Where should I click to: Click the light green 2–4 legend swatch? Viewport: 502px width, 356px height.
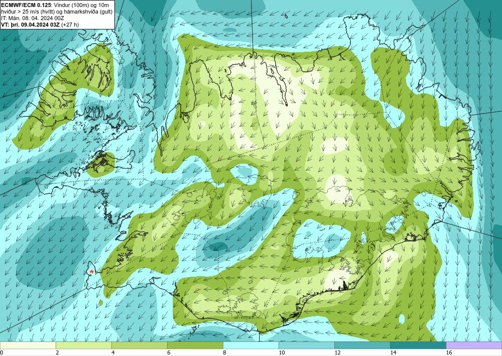pyautogui.click(x=83, y=345)
